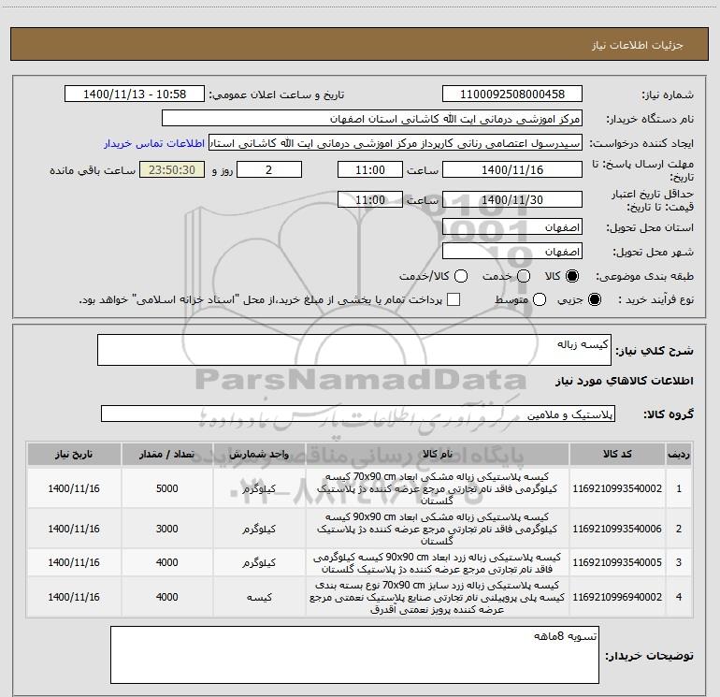This screenshot has height=697, width=720.
Task: Select product code 1169210993540006
Action: click(x=617, y=529)
